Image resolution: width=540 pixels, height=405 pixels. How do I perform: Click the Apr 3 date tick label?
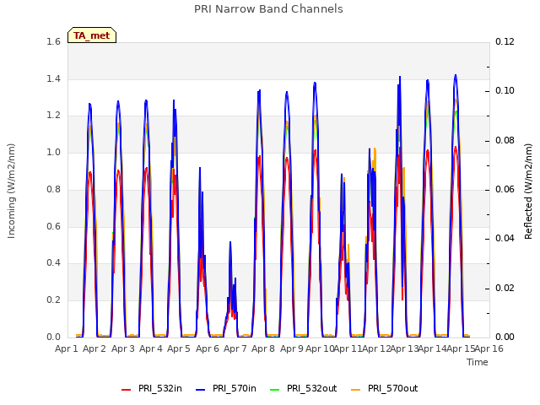tap(123, 348)
